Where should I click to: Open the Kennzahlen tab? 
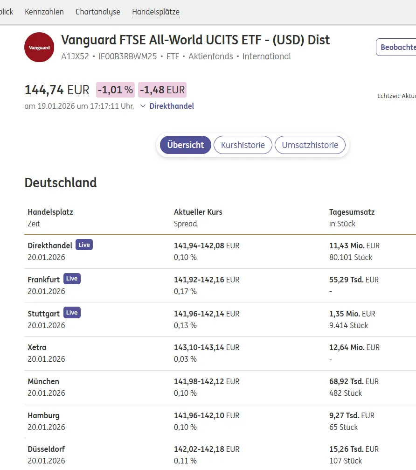[44, 12]
